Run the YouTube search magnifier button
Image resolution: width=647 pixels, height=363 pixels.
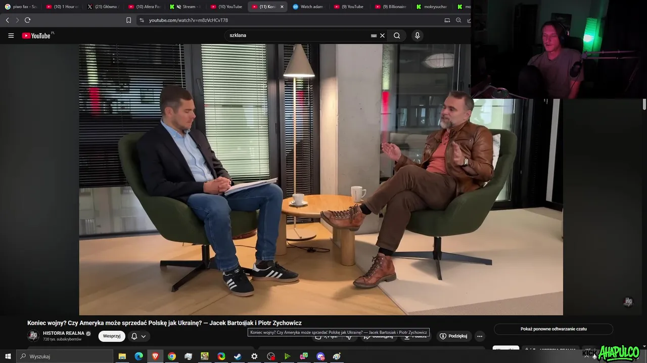pyautogui.click(x=397, y=36)
